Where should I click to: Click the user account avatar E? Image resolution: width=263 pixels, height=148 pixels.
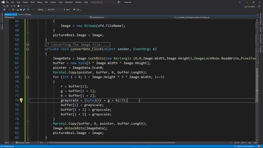click(240, 2)
